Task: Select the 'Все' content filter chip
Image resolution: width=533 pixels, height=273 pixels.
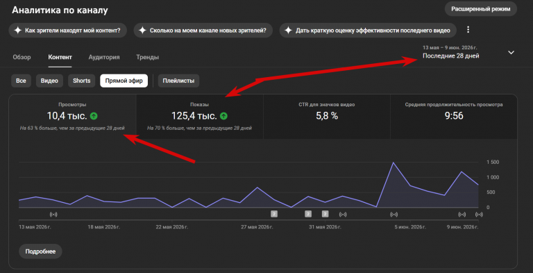Action: click(x=21, y=81)
